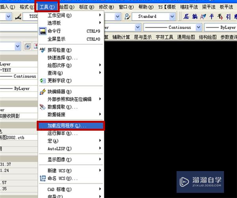Open the TS【模板 menu
Screen dimensions: 237x198
(167, 7)
